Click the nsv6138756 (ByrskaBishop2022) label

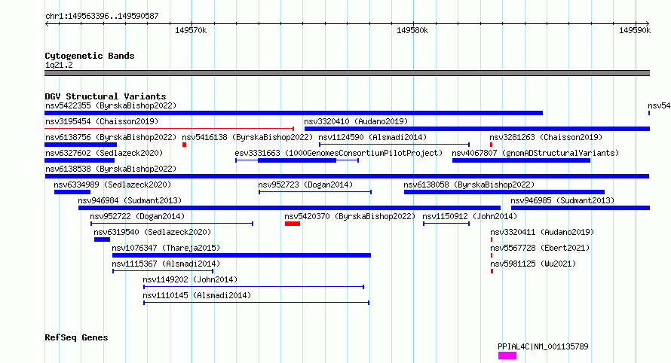coord(111,137)
